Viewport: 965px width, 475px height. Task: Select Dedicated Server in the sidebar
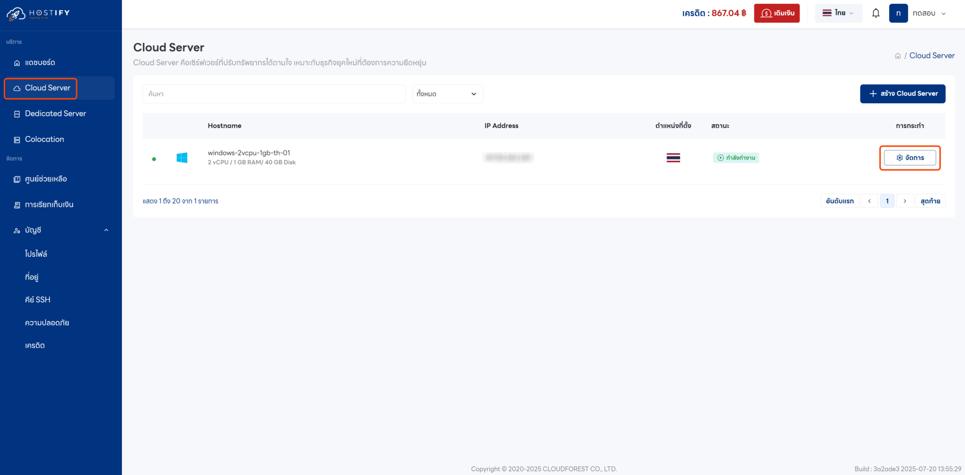tap(55, 113)
